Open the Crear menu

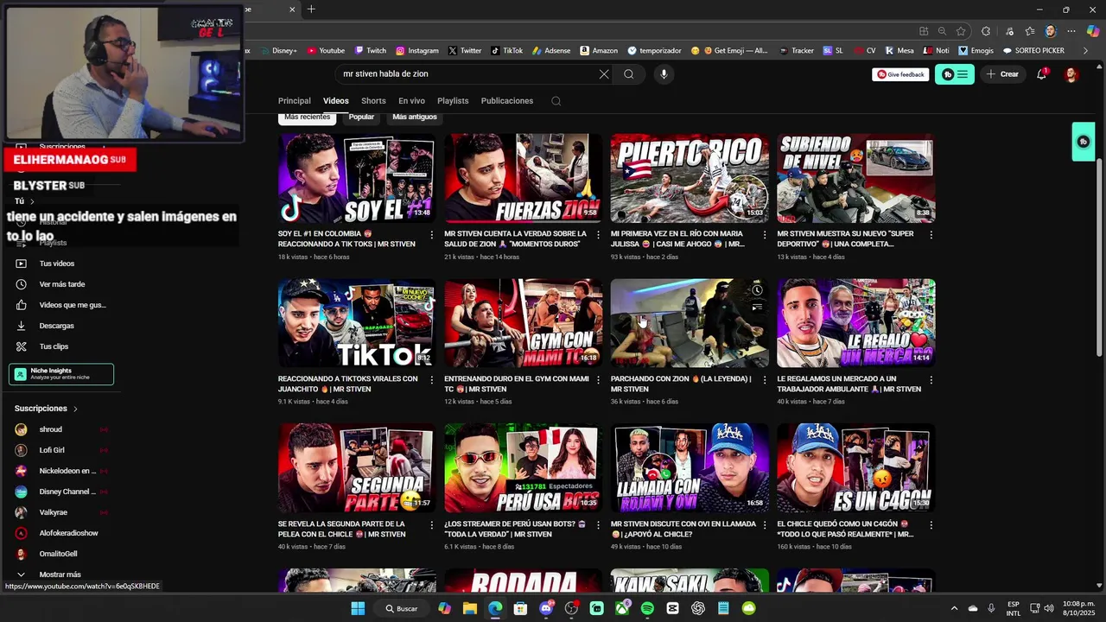pyautogui.click(x=1002, y=74)
